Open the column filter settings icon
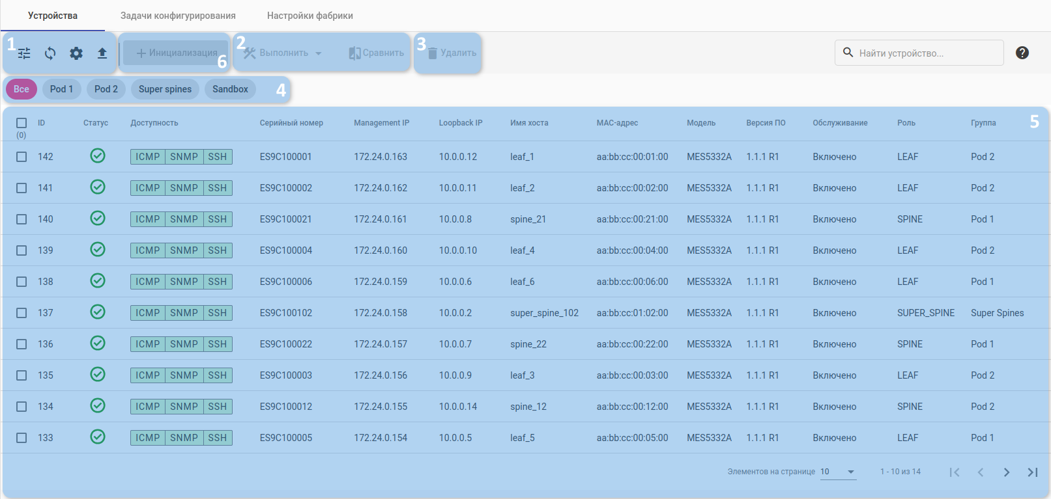The image size is (1051, 499). click(24, 53)
